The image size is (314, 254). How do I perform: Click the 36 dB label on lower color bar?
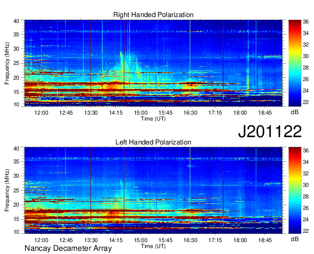click(x=306, y=150)
